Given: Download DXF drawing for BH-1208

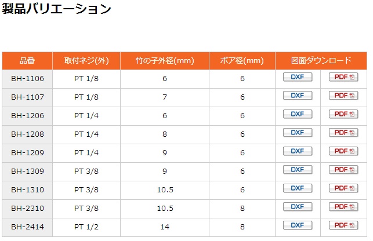Looking at the screenshot, I should click(x=297, y=133).
